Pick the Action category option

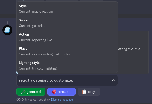[x=67, y=37]
